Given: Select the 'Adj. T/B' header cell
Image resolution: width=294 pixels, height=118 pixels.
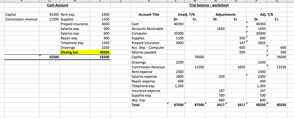Looking at the screenshot, I should pos(267,14).
